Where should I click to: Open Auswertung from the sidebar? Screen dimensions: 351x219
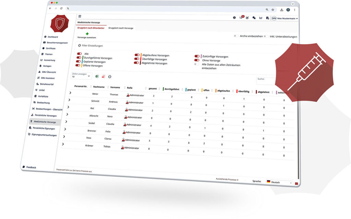(x=48, y=60)
